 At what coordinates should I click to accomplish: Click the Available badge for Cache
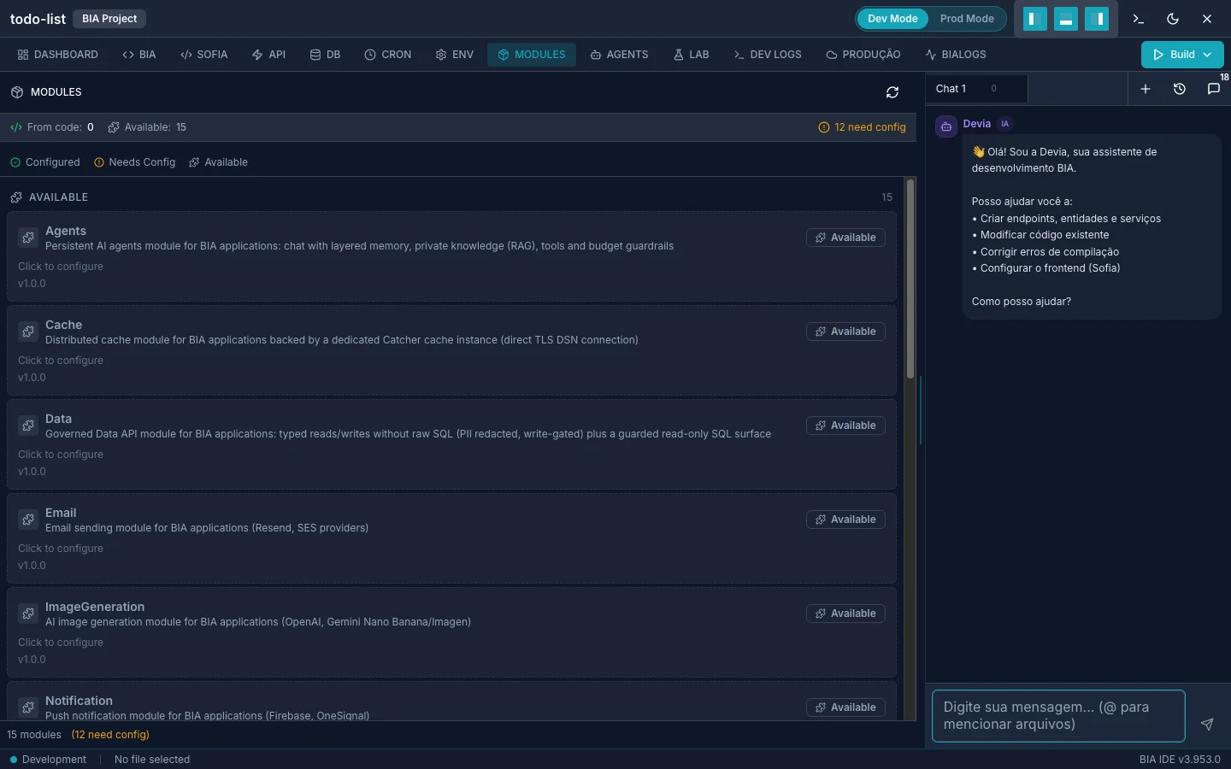click(x=845, y=332)
